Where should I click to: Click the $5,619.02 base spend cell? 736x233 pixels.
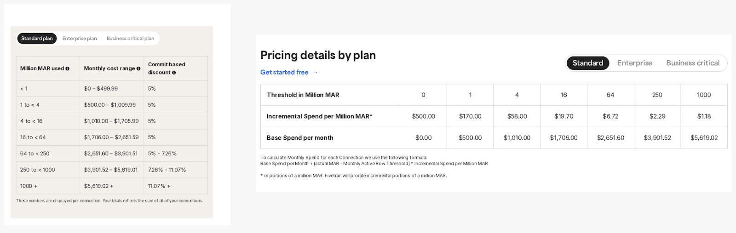(704, 138)
